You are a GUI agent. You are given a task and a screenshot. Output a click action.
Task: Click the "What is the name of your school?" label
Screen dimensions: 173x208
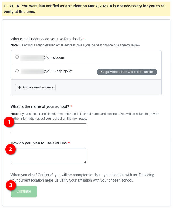pos(40,106)
